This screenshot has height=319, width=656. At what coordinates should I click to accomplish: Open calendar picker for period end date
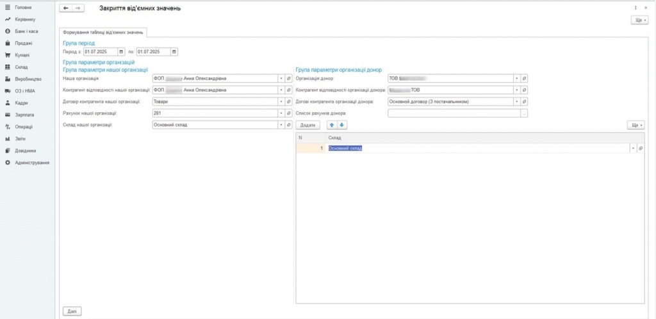pos(174,52)
